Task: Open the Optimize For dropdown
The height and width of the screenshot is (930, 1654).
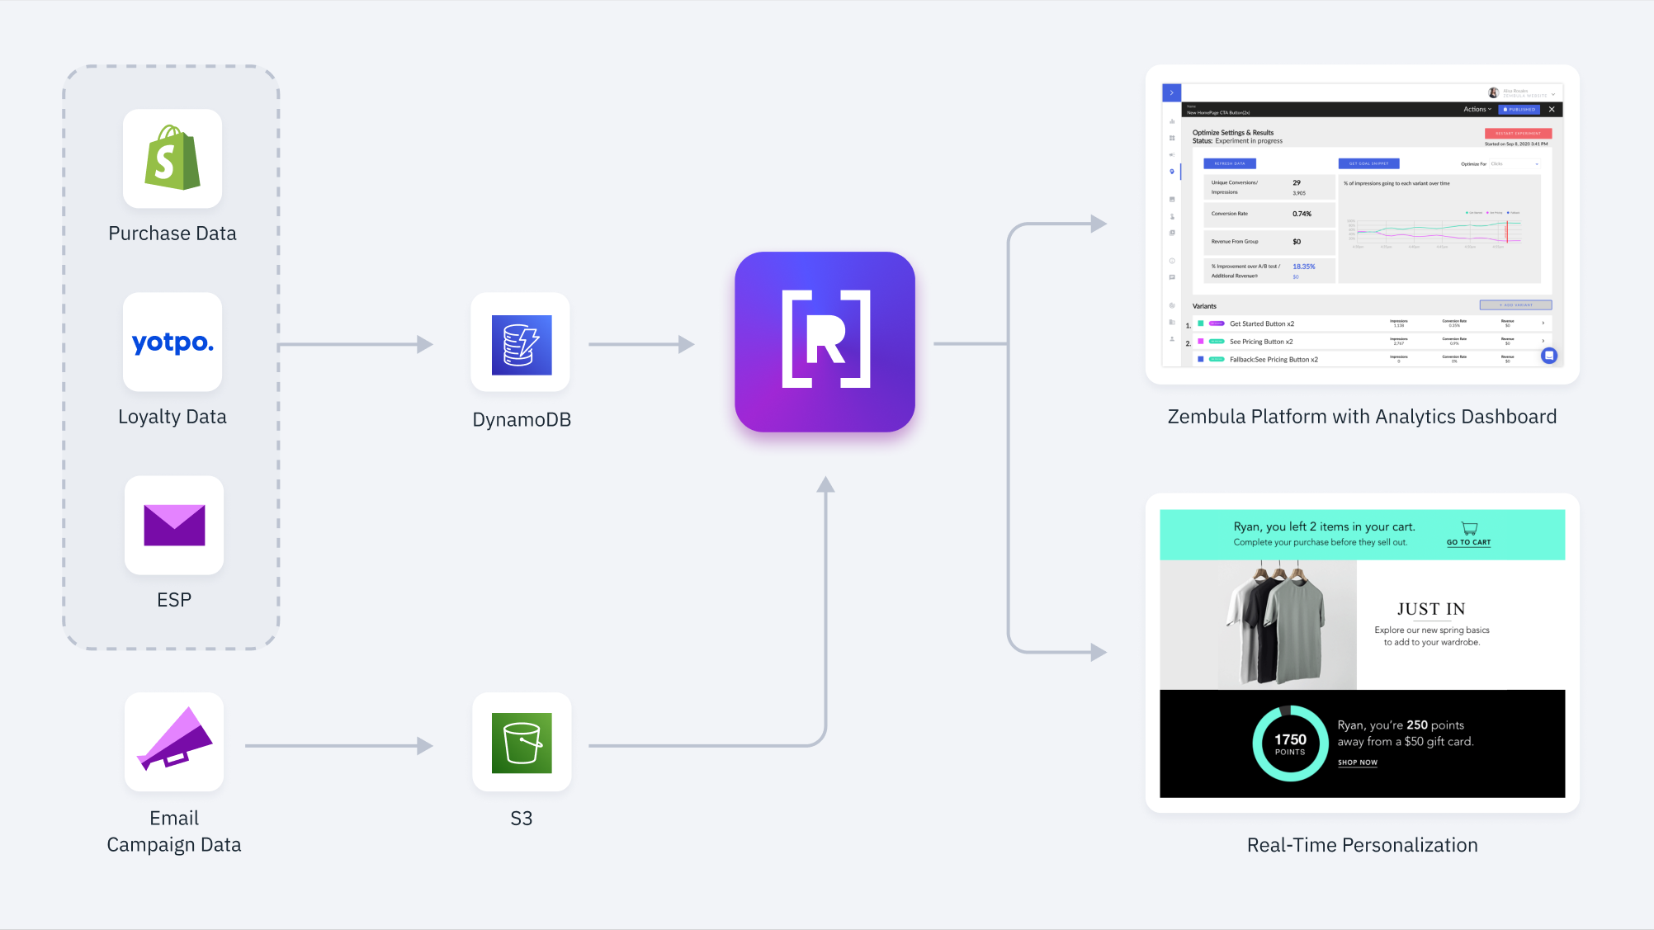Action: tap(1515, 163)
